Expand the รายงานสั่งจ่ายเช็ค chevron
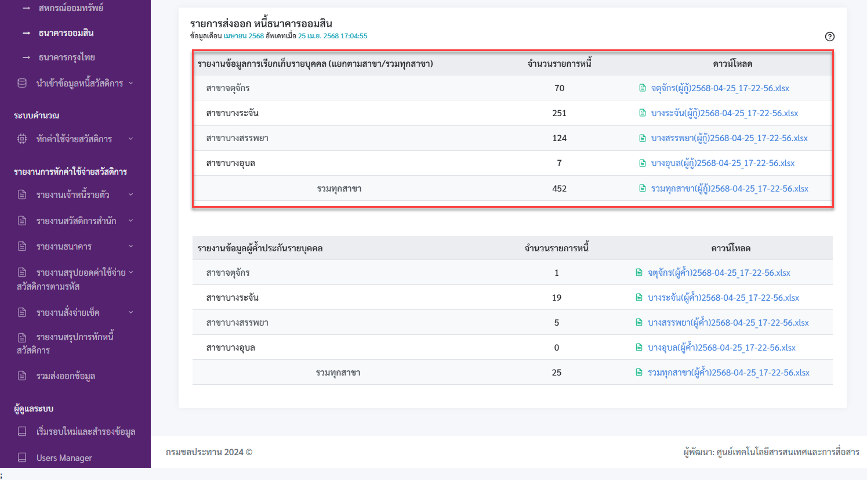 [130, 312]
